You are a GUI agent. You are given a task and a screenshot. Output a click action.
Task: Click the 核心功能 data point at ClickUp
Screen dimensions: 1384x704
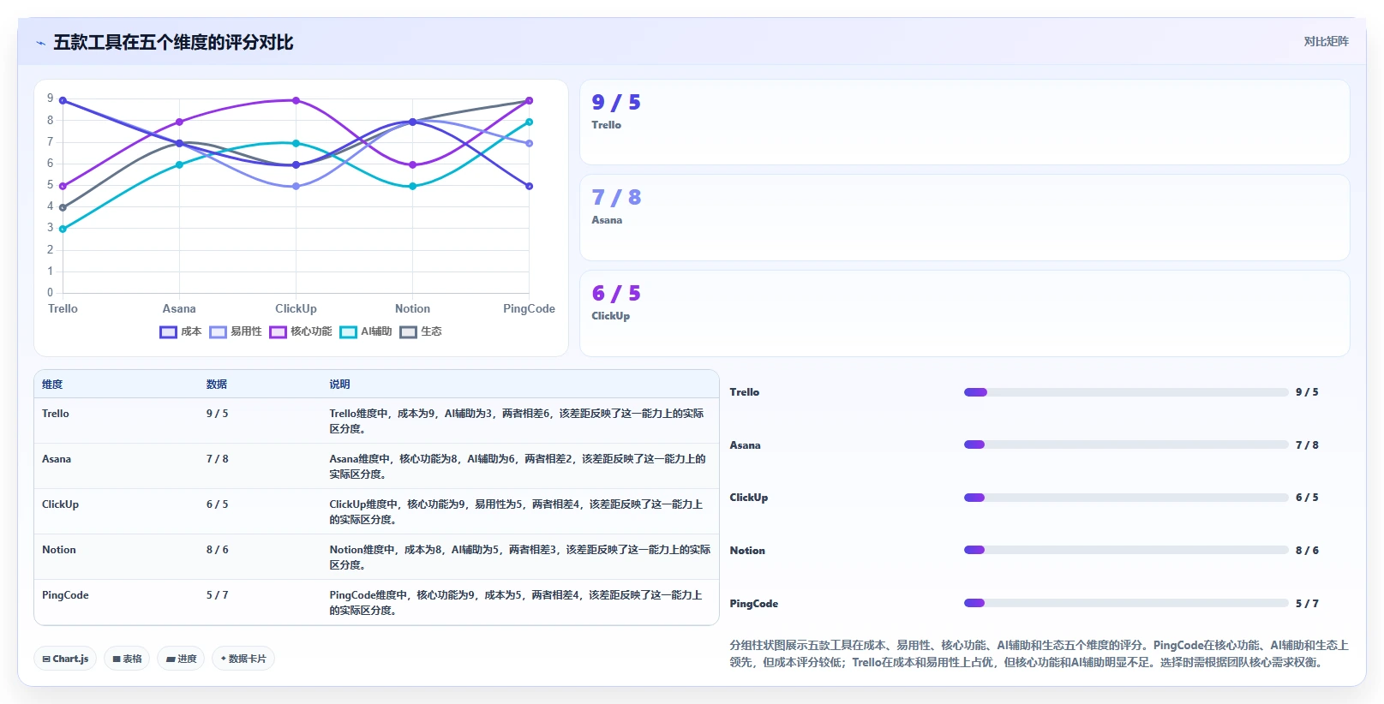tap(296, 100)
